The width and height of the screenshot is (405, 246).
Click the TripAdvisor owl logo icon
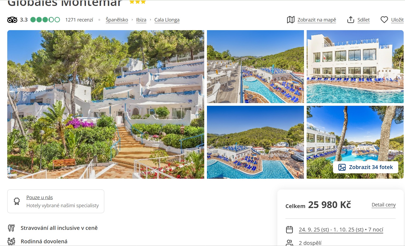[x=12, y=20]
